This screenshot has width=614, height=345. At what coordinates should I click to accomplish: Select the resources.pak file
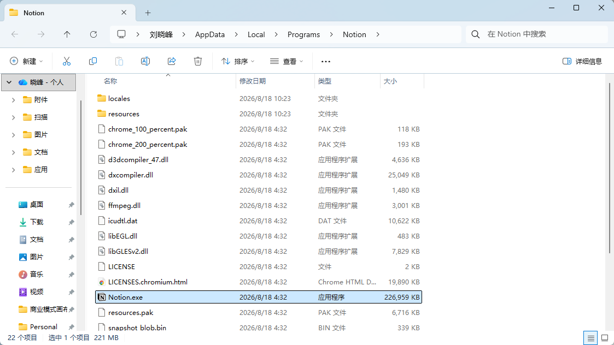[x=259, y=313]
